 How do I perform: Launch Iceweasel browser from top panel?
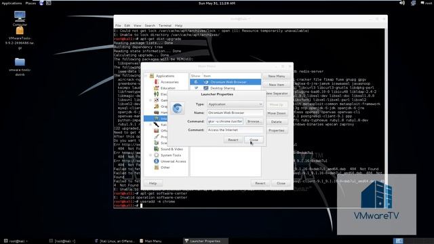point(41,3)
